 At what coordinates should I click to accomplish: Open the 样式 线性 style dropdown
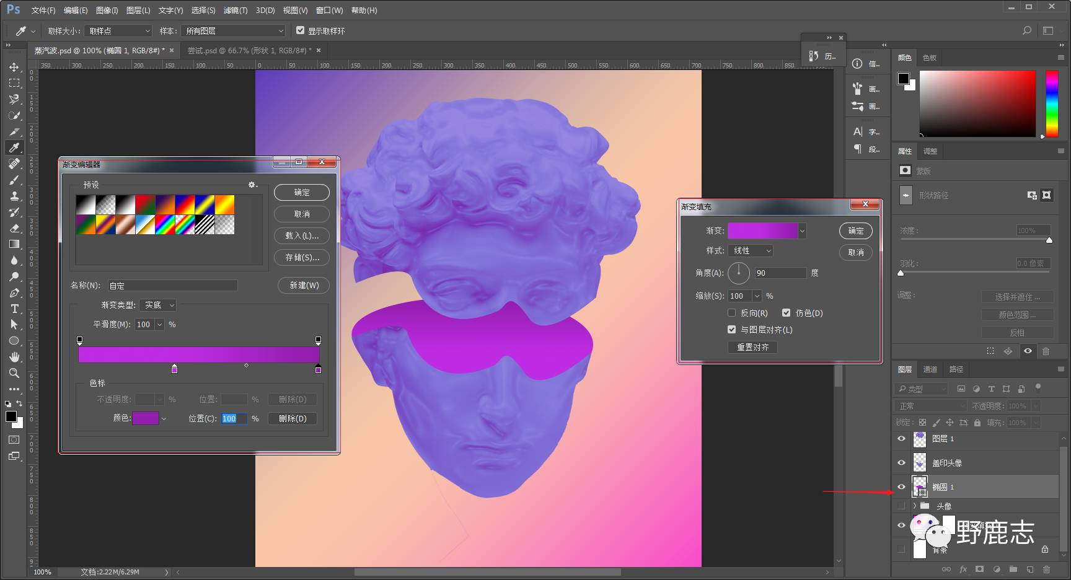point(751,251)
